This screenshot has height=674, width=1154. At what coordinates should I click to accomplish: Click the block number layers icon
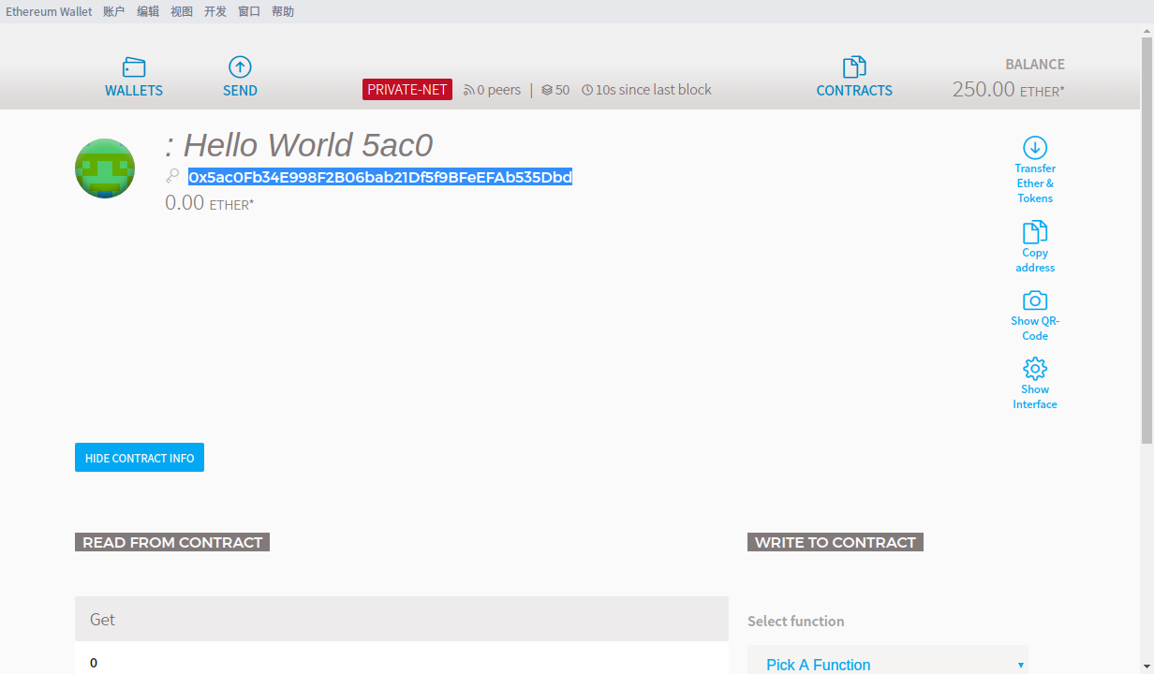point(547,91)
